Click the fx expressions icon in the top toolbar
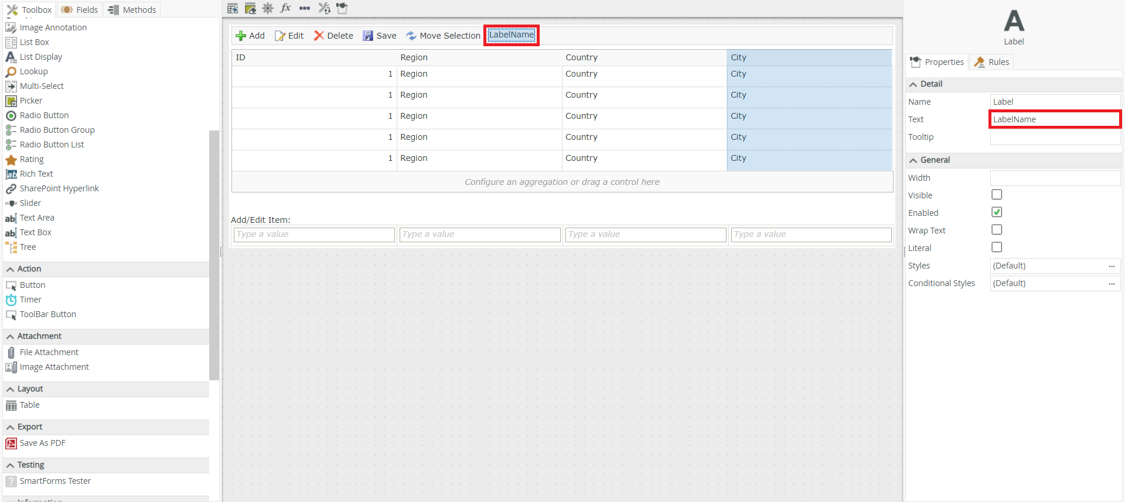 pos(286,8)
